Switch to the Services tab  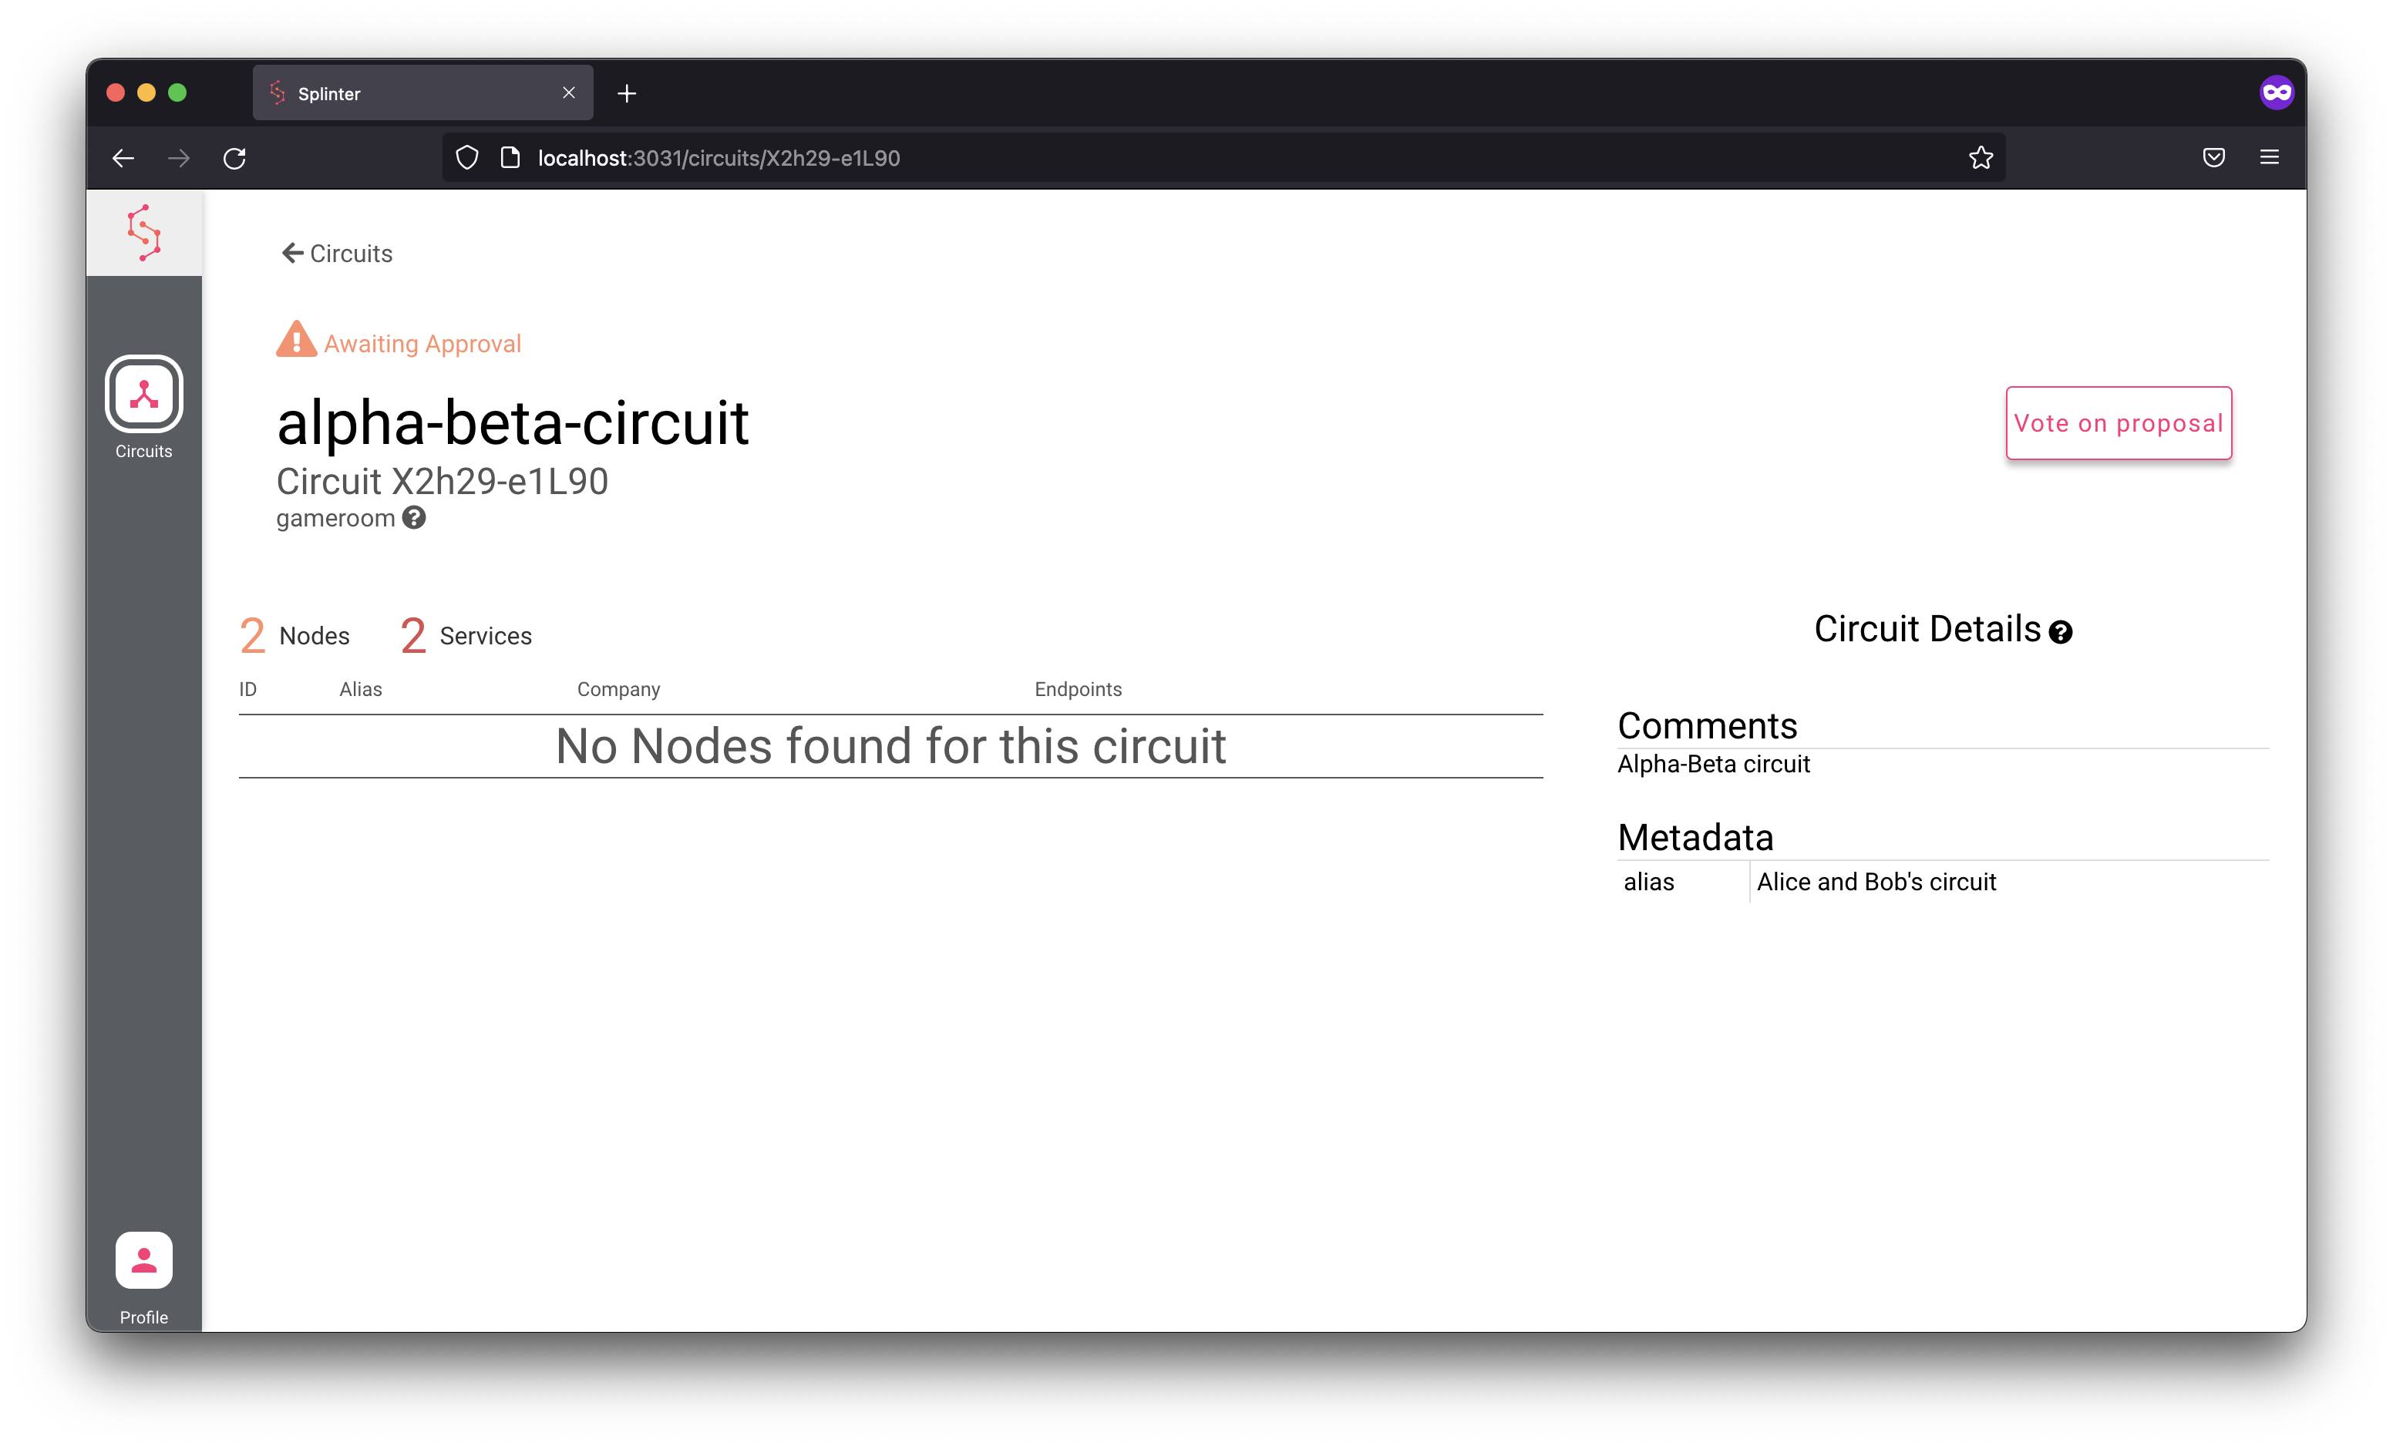[466, 635]
